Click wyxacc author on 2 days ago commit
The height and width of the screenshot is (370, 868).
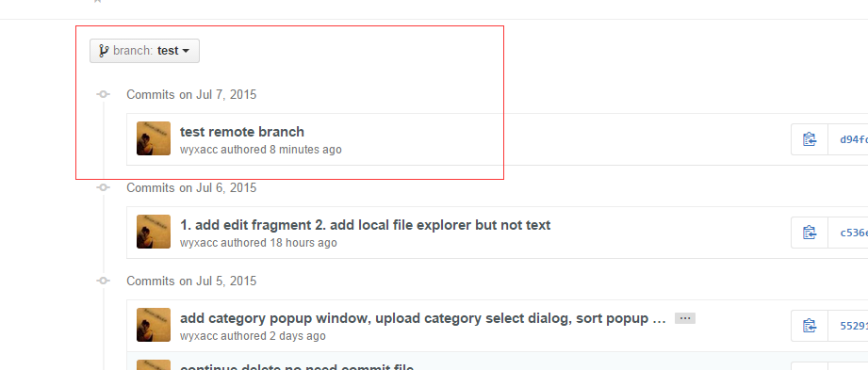pos(199,336)
